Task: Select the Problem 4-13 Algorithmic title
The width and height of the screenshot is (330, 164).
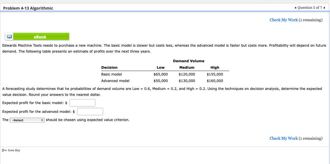Action: [x=28, y=8]
